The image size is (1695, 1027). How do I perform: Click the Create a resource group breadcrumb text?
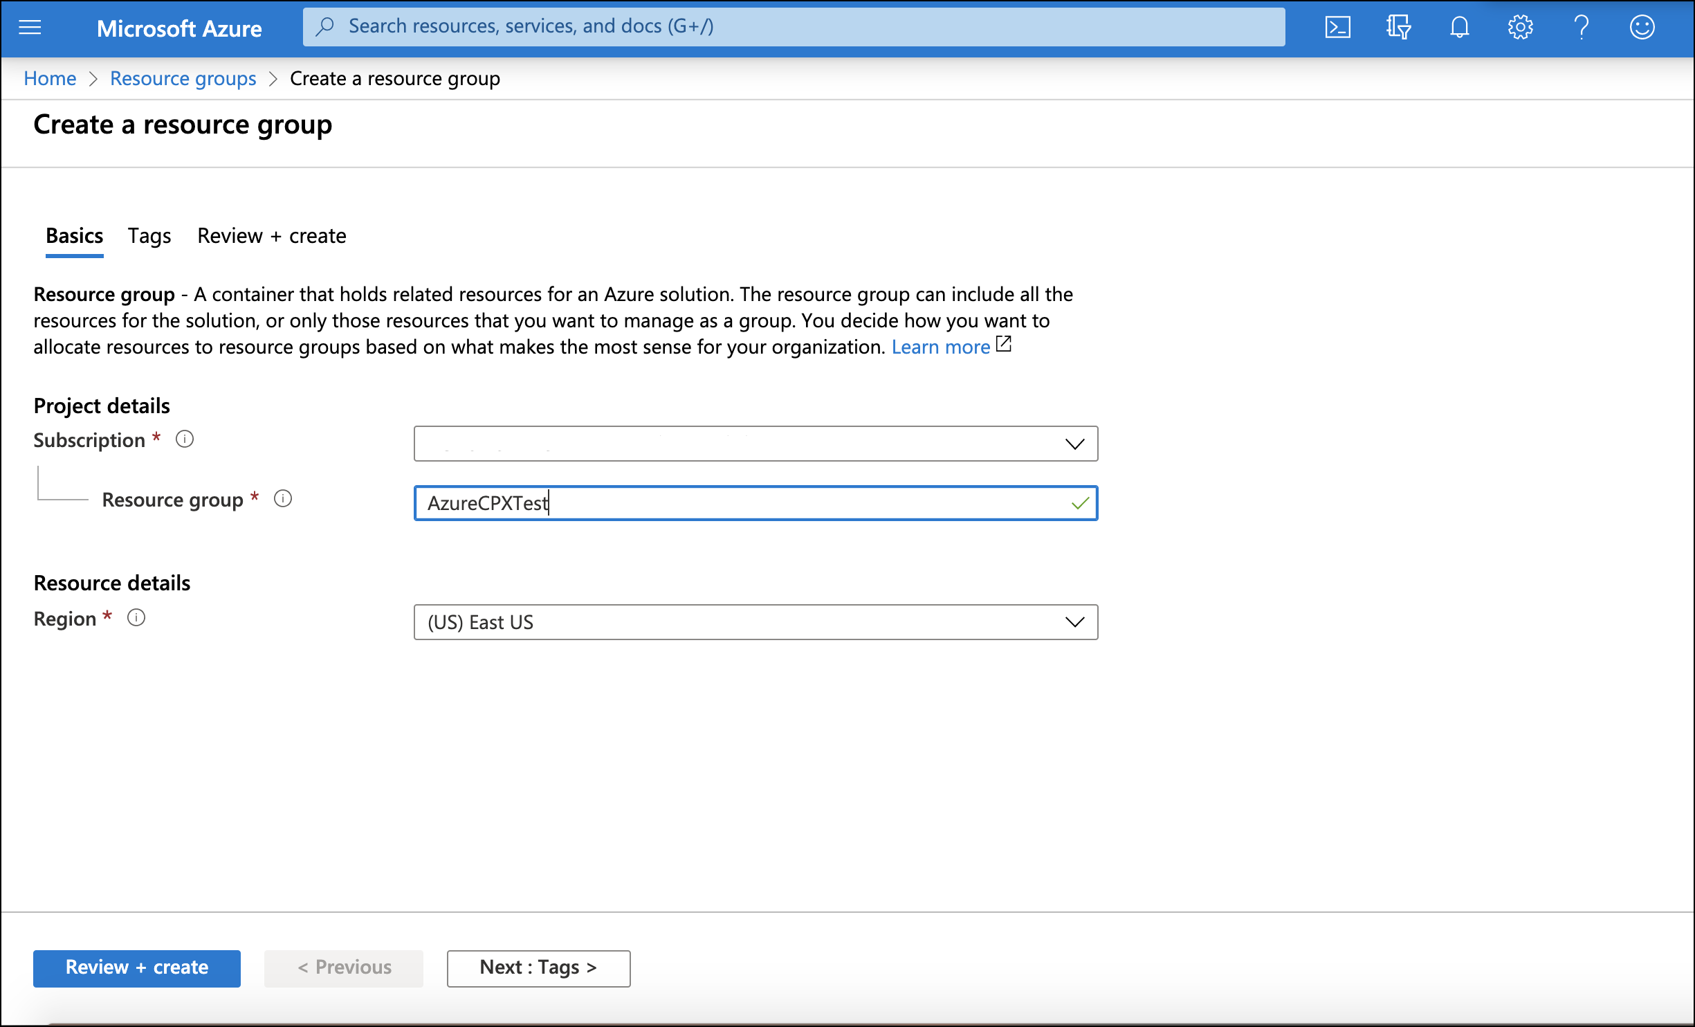pyautogui.click(x=395, y=78)
